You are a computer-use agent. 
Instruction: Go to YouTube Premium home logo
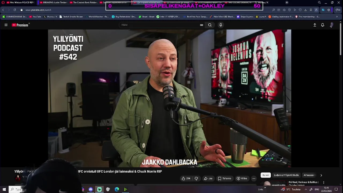[x=21, y=25]
